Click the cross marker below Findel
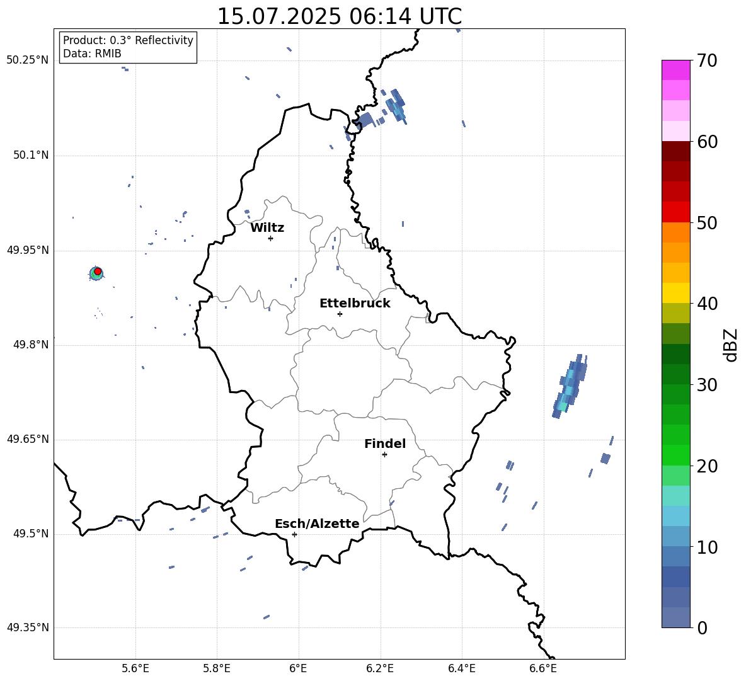The image size is (746, 681). (x=384, y=455)
